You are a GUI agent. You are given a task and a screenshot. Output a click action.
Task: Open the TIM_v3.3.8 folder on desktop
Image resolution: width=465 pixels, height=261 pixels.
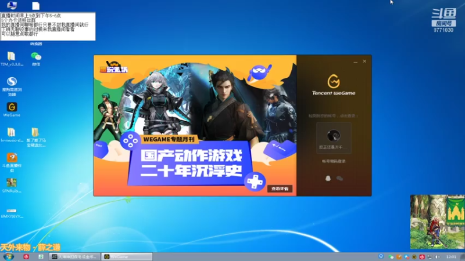[x=12, y=59]
